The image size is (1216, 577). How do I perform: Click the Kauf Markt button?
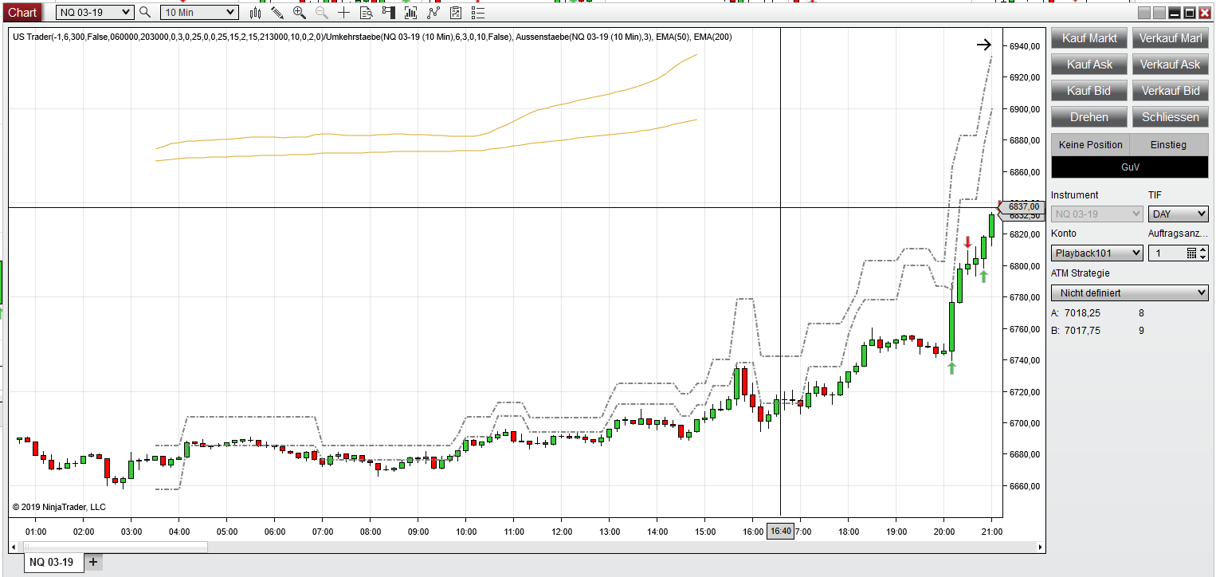pyautogui.click(x=1089, y=38)
